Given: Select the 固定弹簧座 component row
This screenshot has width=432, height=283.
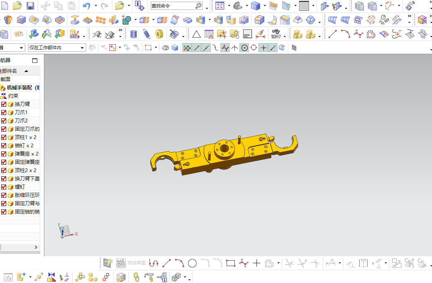Looking at the screenshot, I should pos(20,162).
